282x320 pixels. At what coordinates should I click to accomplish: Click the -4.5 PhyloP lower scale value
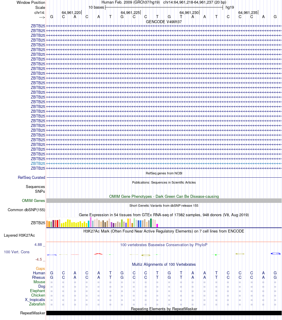[38, 259]
